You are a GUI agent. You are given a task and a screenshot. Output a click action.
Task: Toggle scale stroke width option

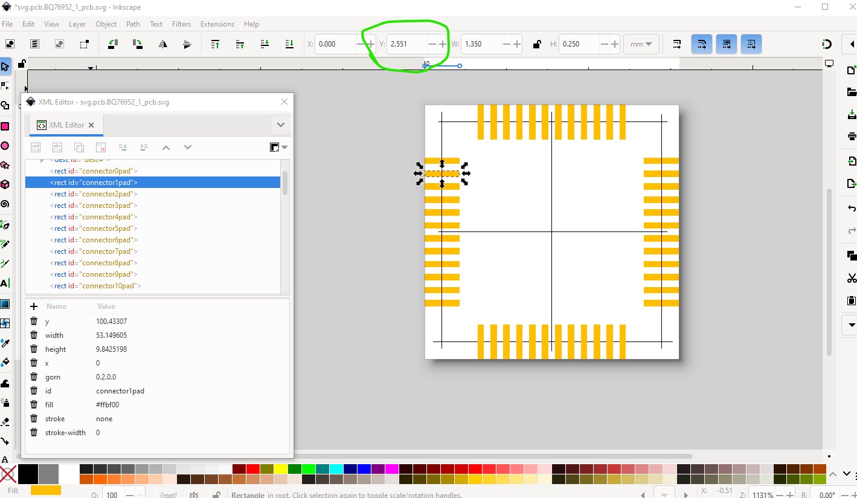coord(677,44)
